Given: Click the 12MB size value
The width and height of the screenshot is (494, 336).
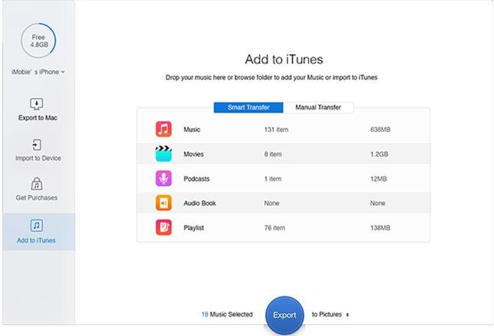Looking at the screenshot, I should pyautogui.click(x=378, y=178).
